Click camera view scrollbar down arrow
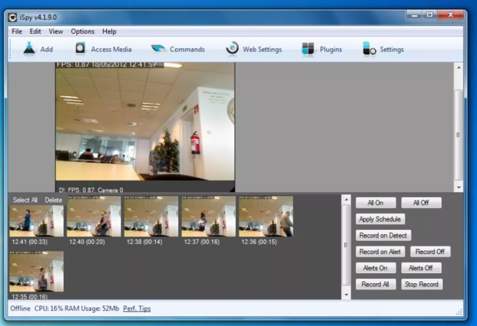The image size is (477, 326). pos(459,187)
